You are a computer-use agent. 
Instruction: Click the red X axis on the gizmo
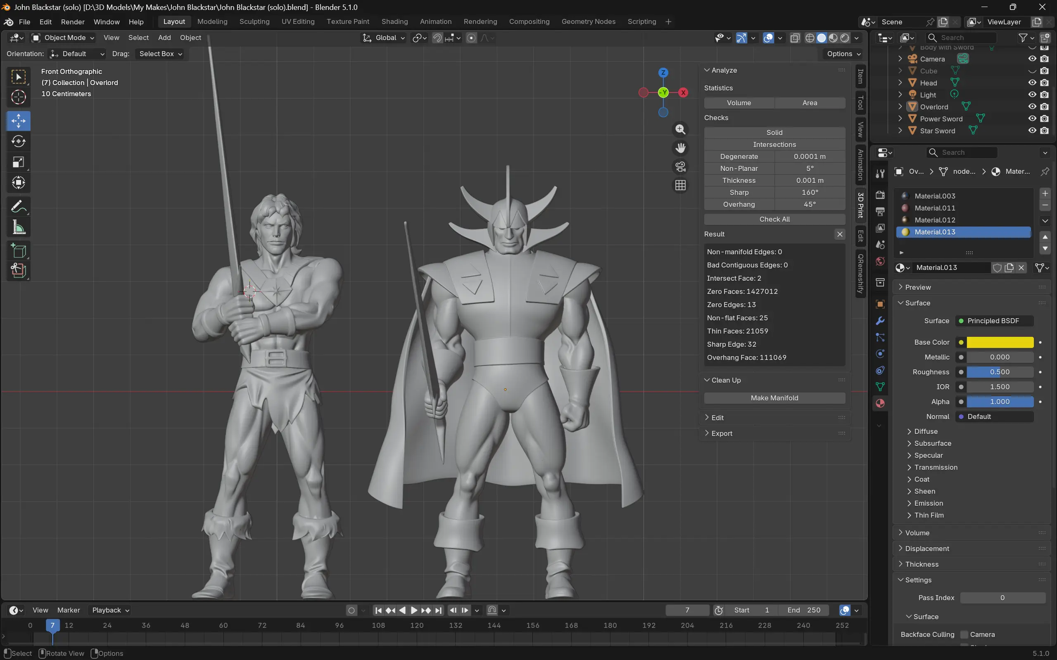point(683,92)
